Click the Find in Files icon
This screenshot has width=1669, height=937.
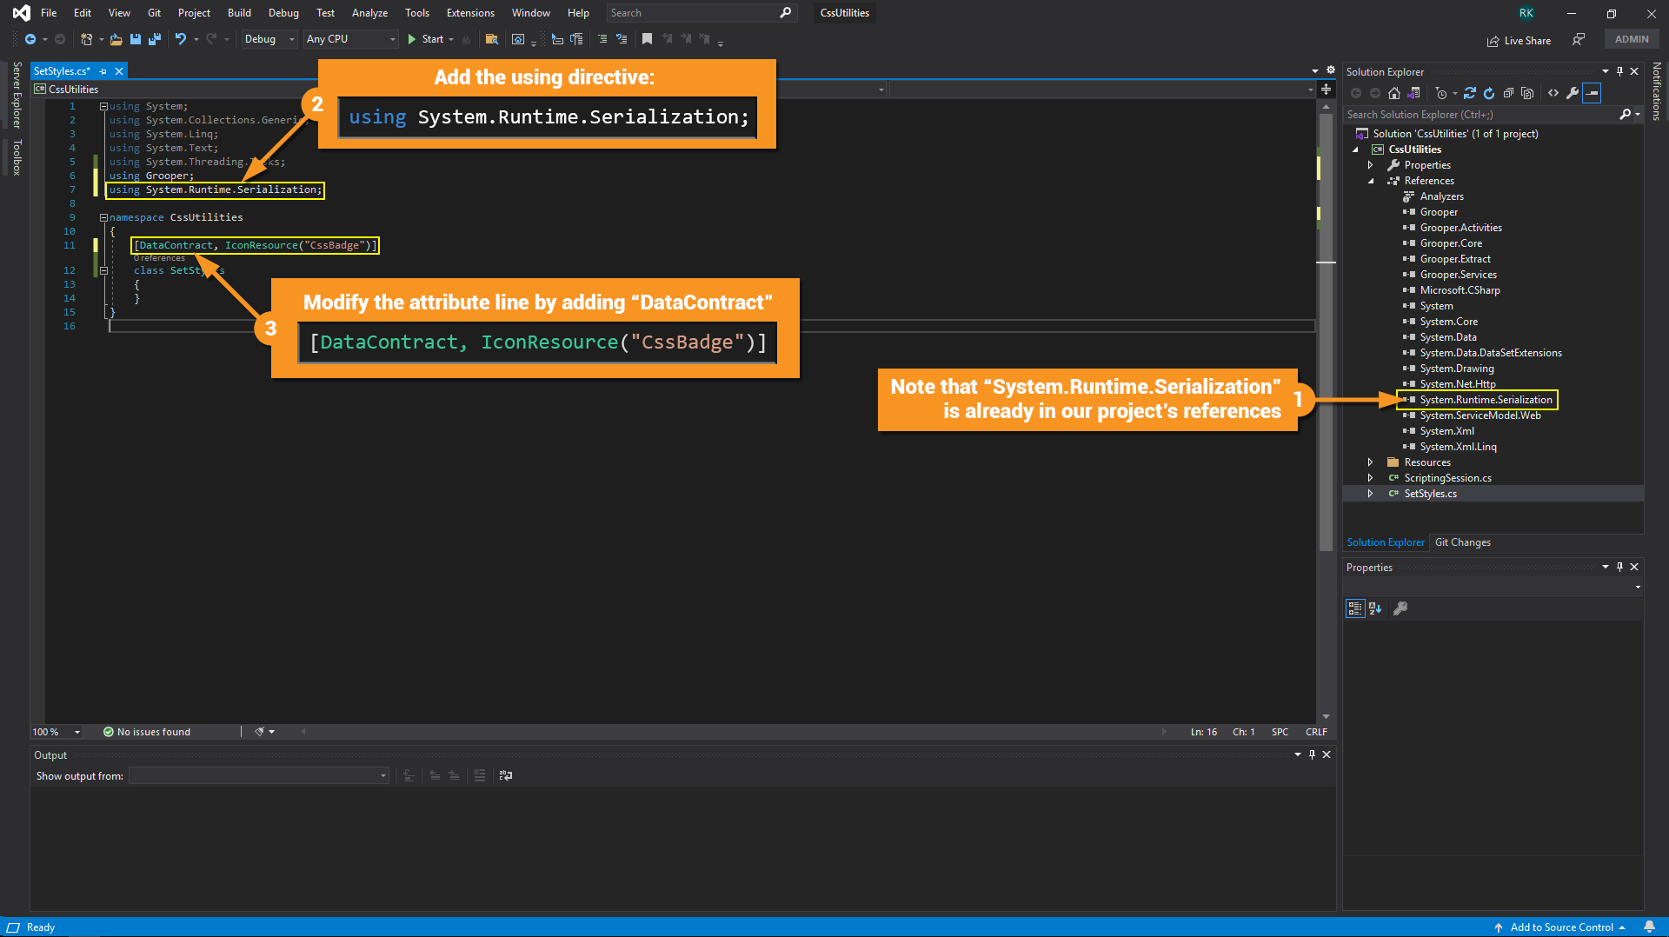click(492, 39)
